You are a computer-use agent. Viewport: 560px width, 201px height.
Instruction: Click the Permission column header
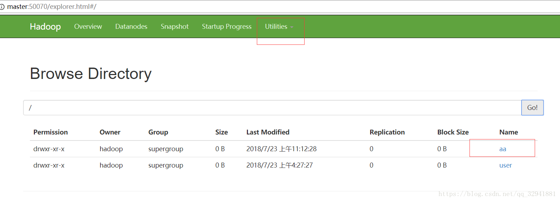(x=51, y=132)
